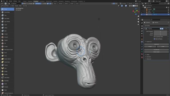
Task: Select the Draw Sharp brush
Action: tap(7, 12)
